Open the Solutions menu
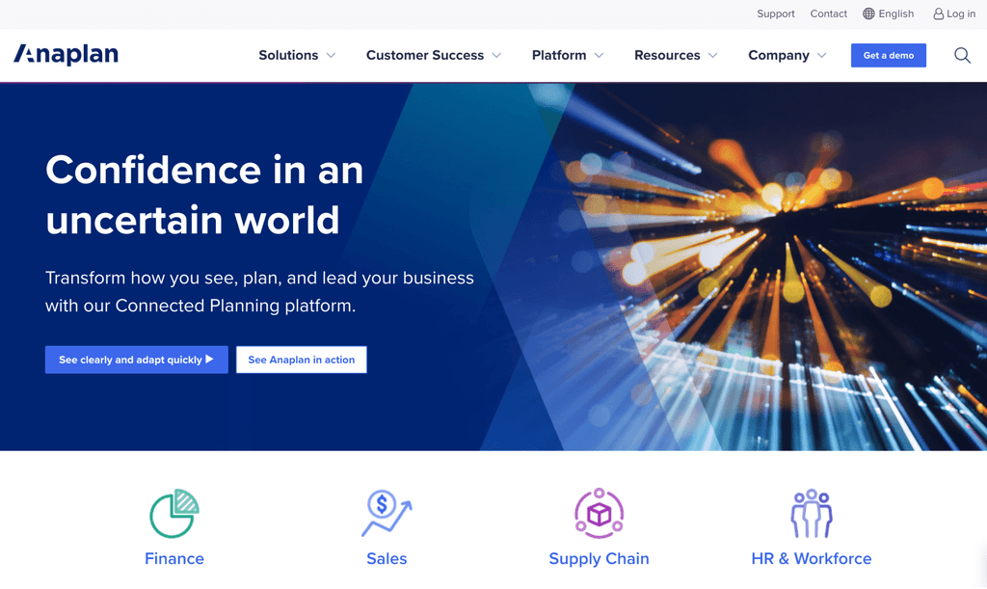Screen dimensions: 987x589 (288, 55)
